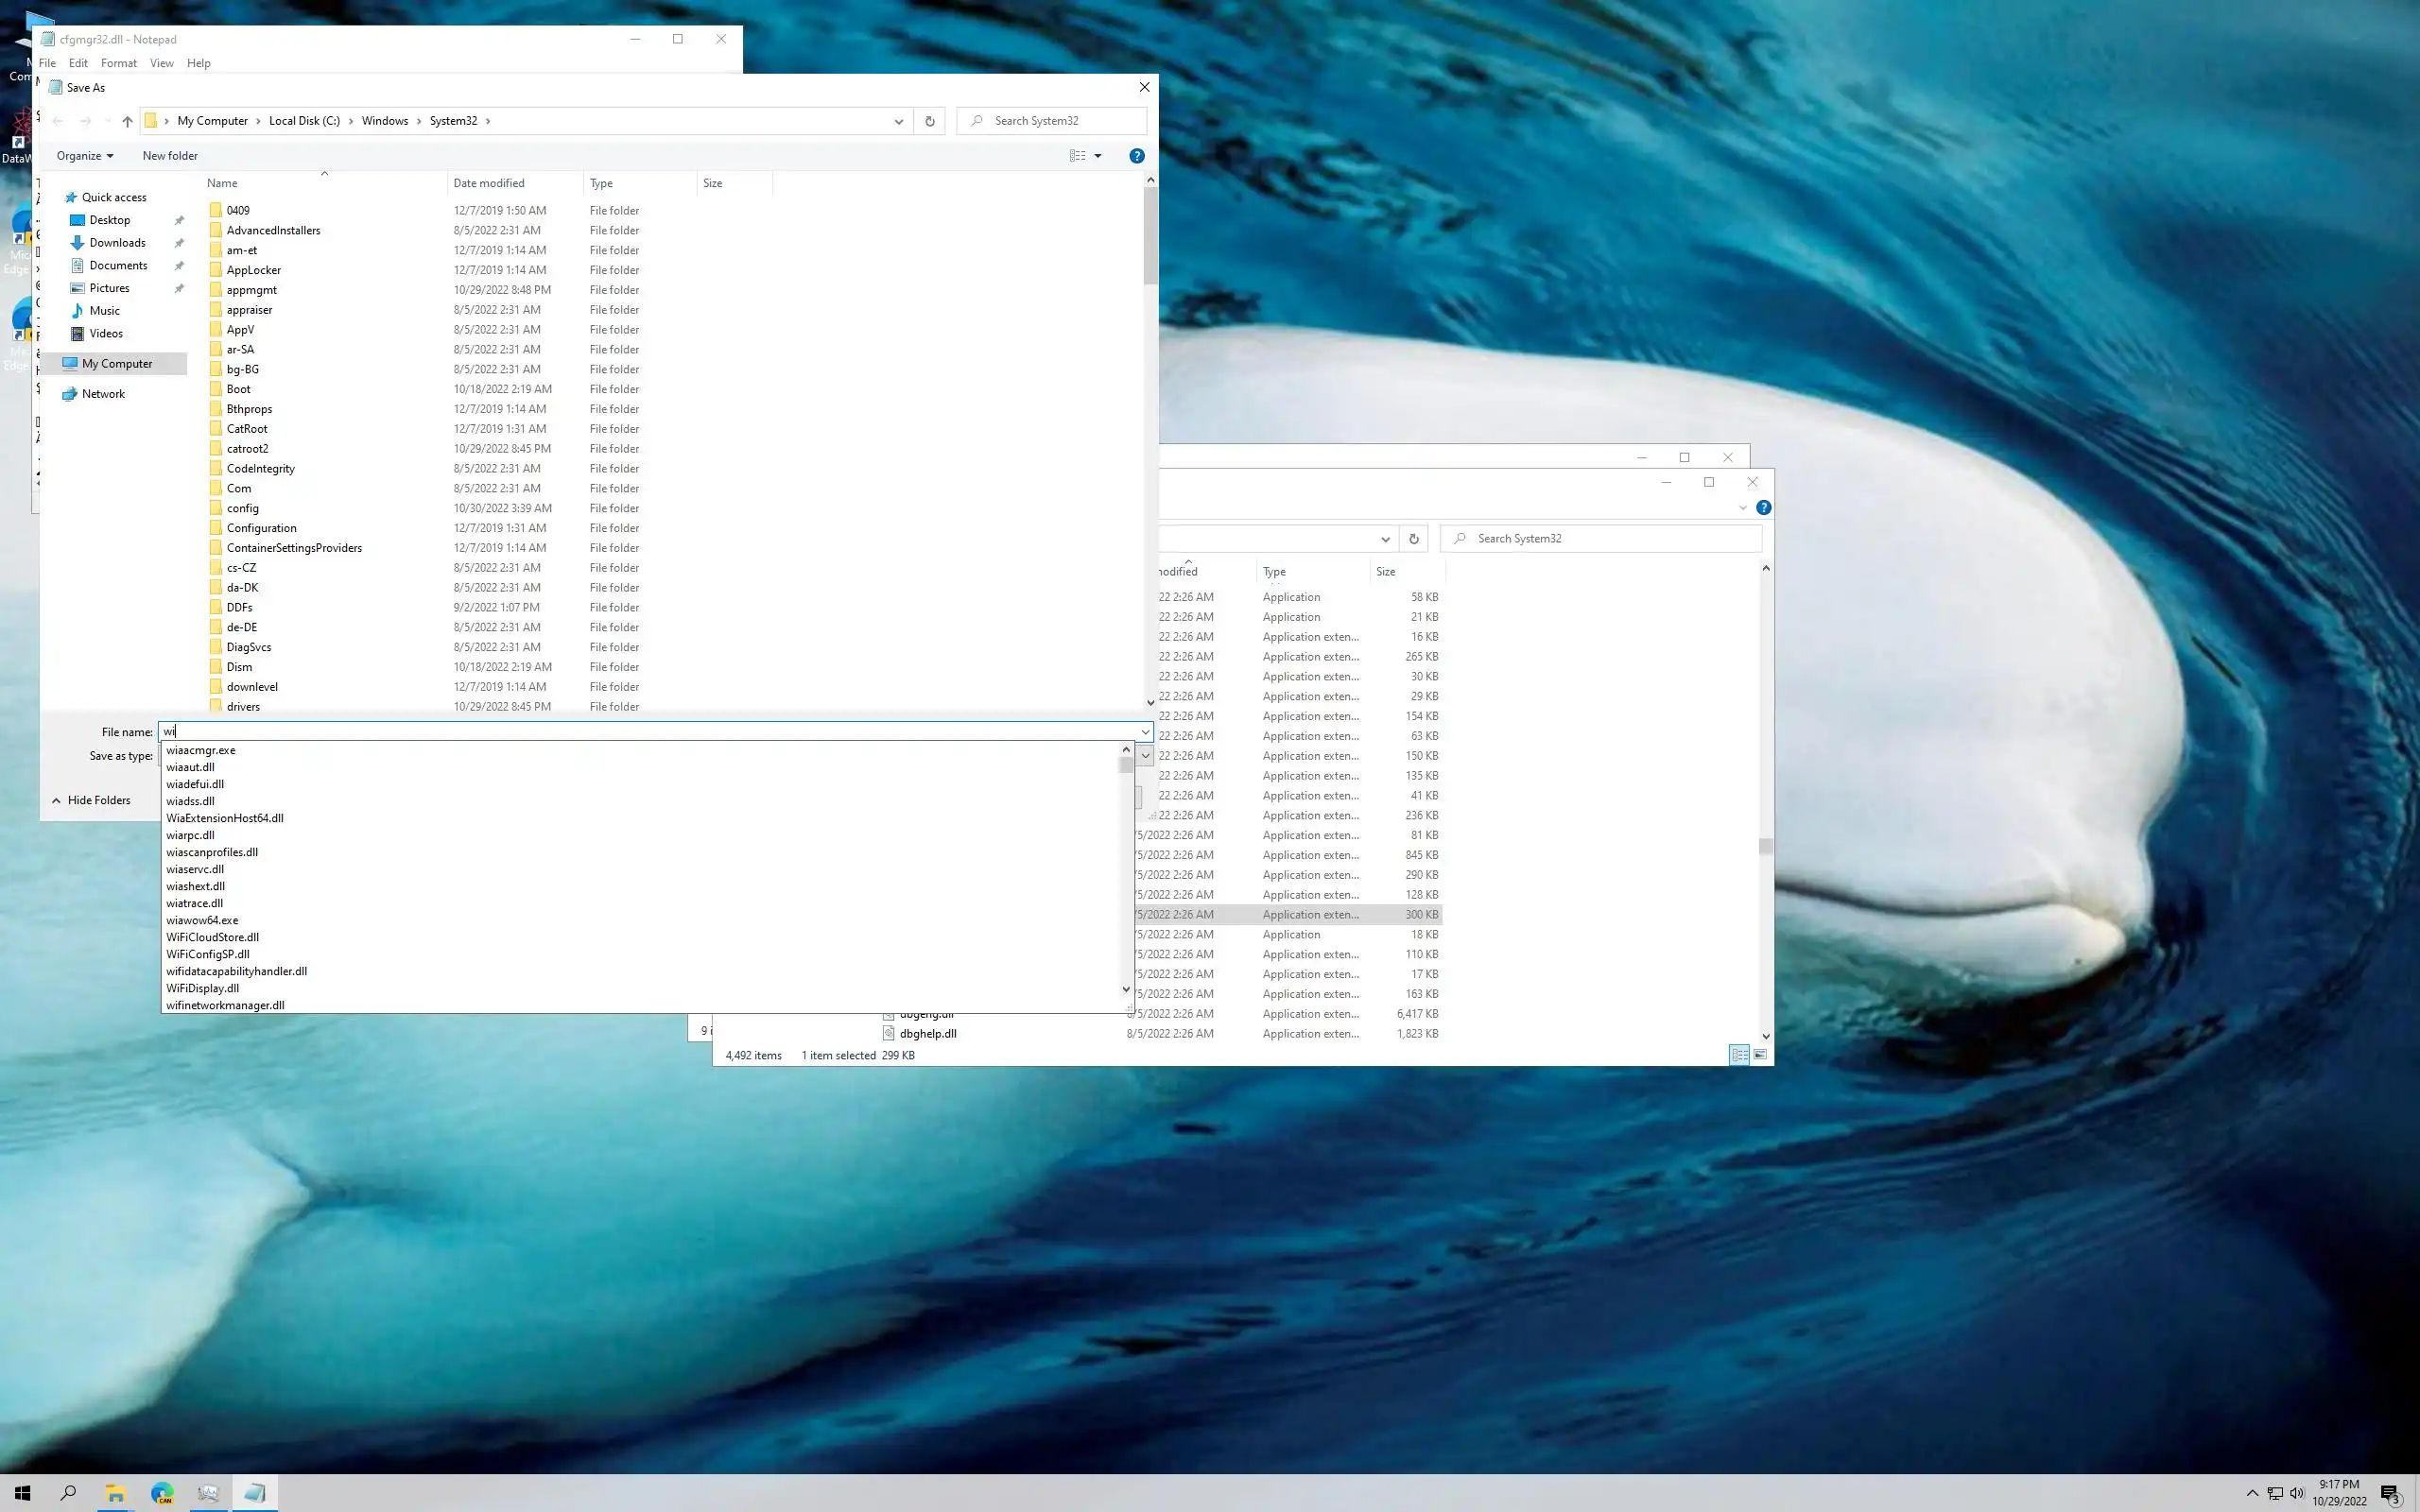Click the change view icon
2420x1512 pixels.
coord(1077,156)
